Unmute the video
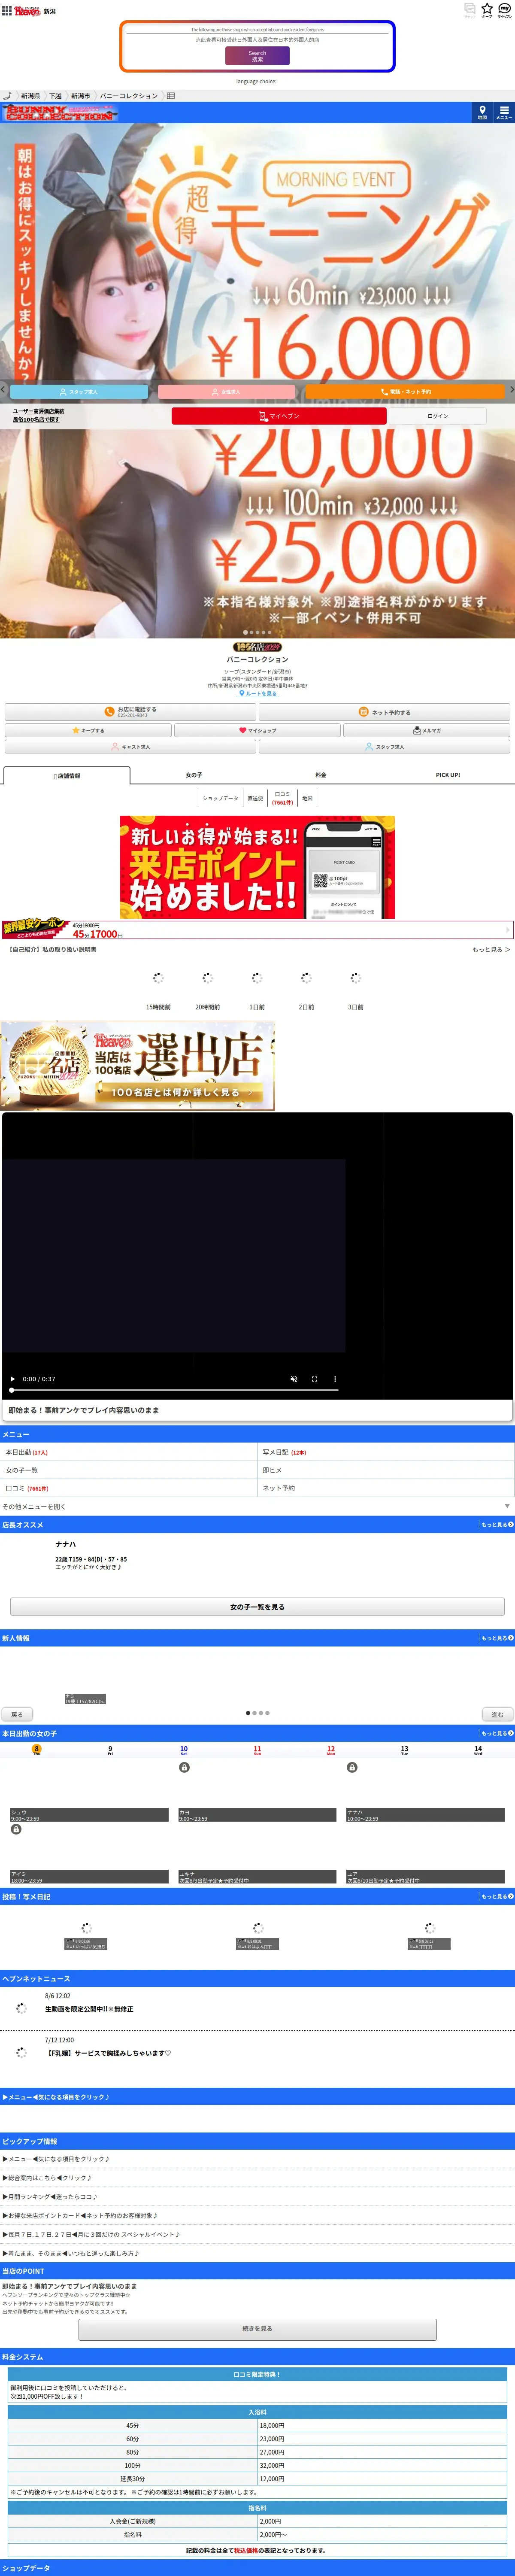The height and width of the screenshot is (2576, 515). click(294, 1379)
